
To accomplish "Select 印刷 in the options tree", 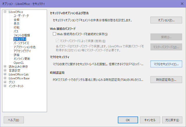I will [x=17, y=27].
